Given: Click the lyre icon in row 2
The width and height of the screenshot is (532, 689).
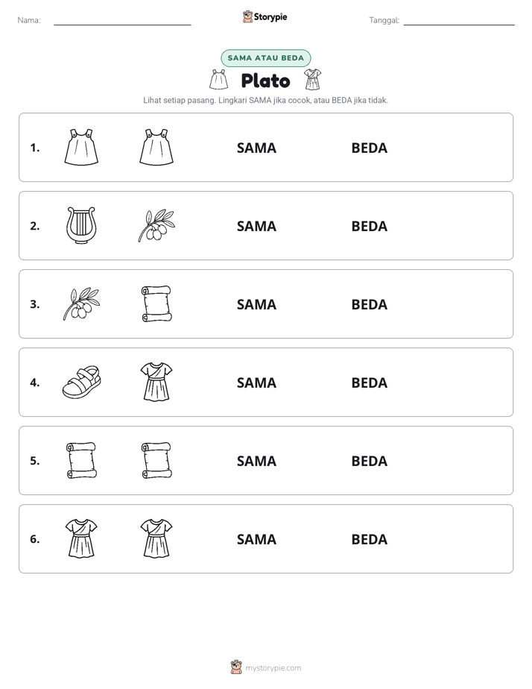Looking at the screenshot, I should pos(81,225).
